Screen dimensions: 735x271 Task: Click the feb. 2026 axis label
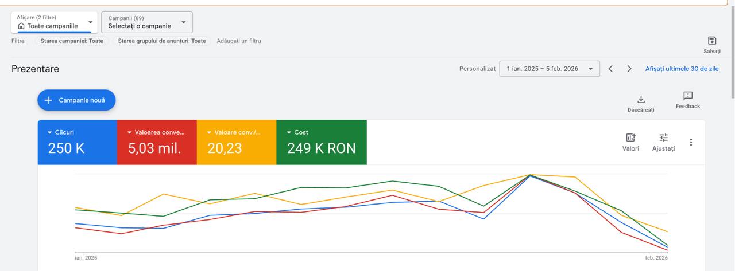tap(656, 258)
